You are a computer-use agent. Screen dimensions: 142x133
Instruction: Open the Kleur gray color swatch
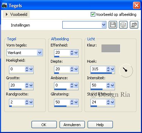pos(111,48)
